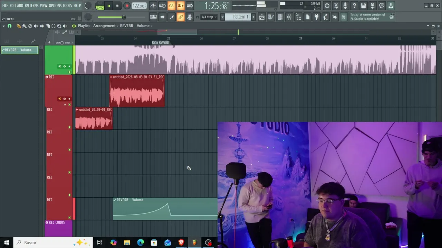This screenshot has height=248, width=442.
Task: Enable wait for input to start playing
Action: click(x=162, y=6)
